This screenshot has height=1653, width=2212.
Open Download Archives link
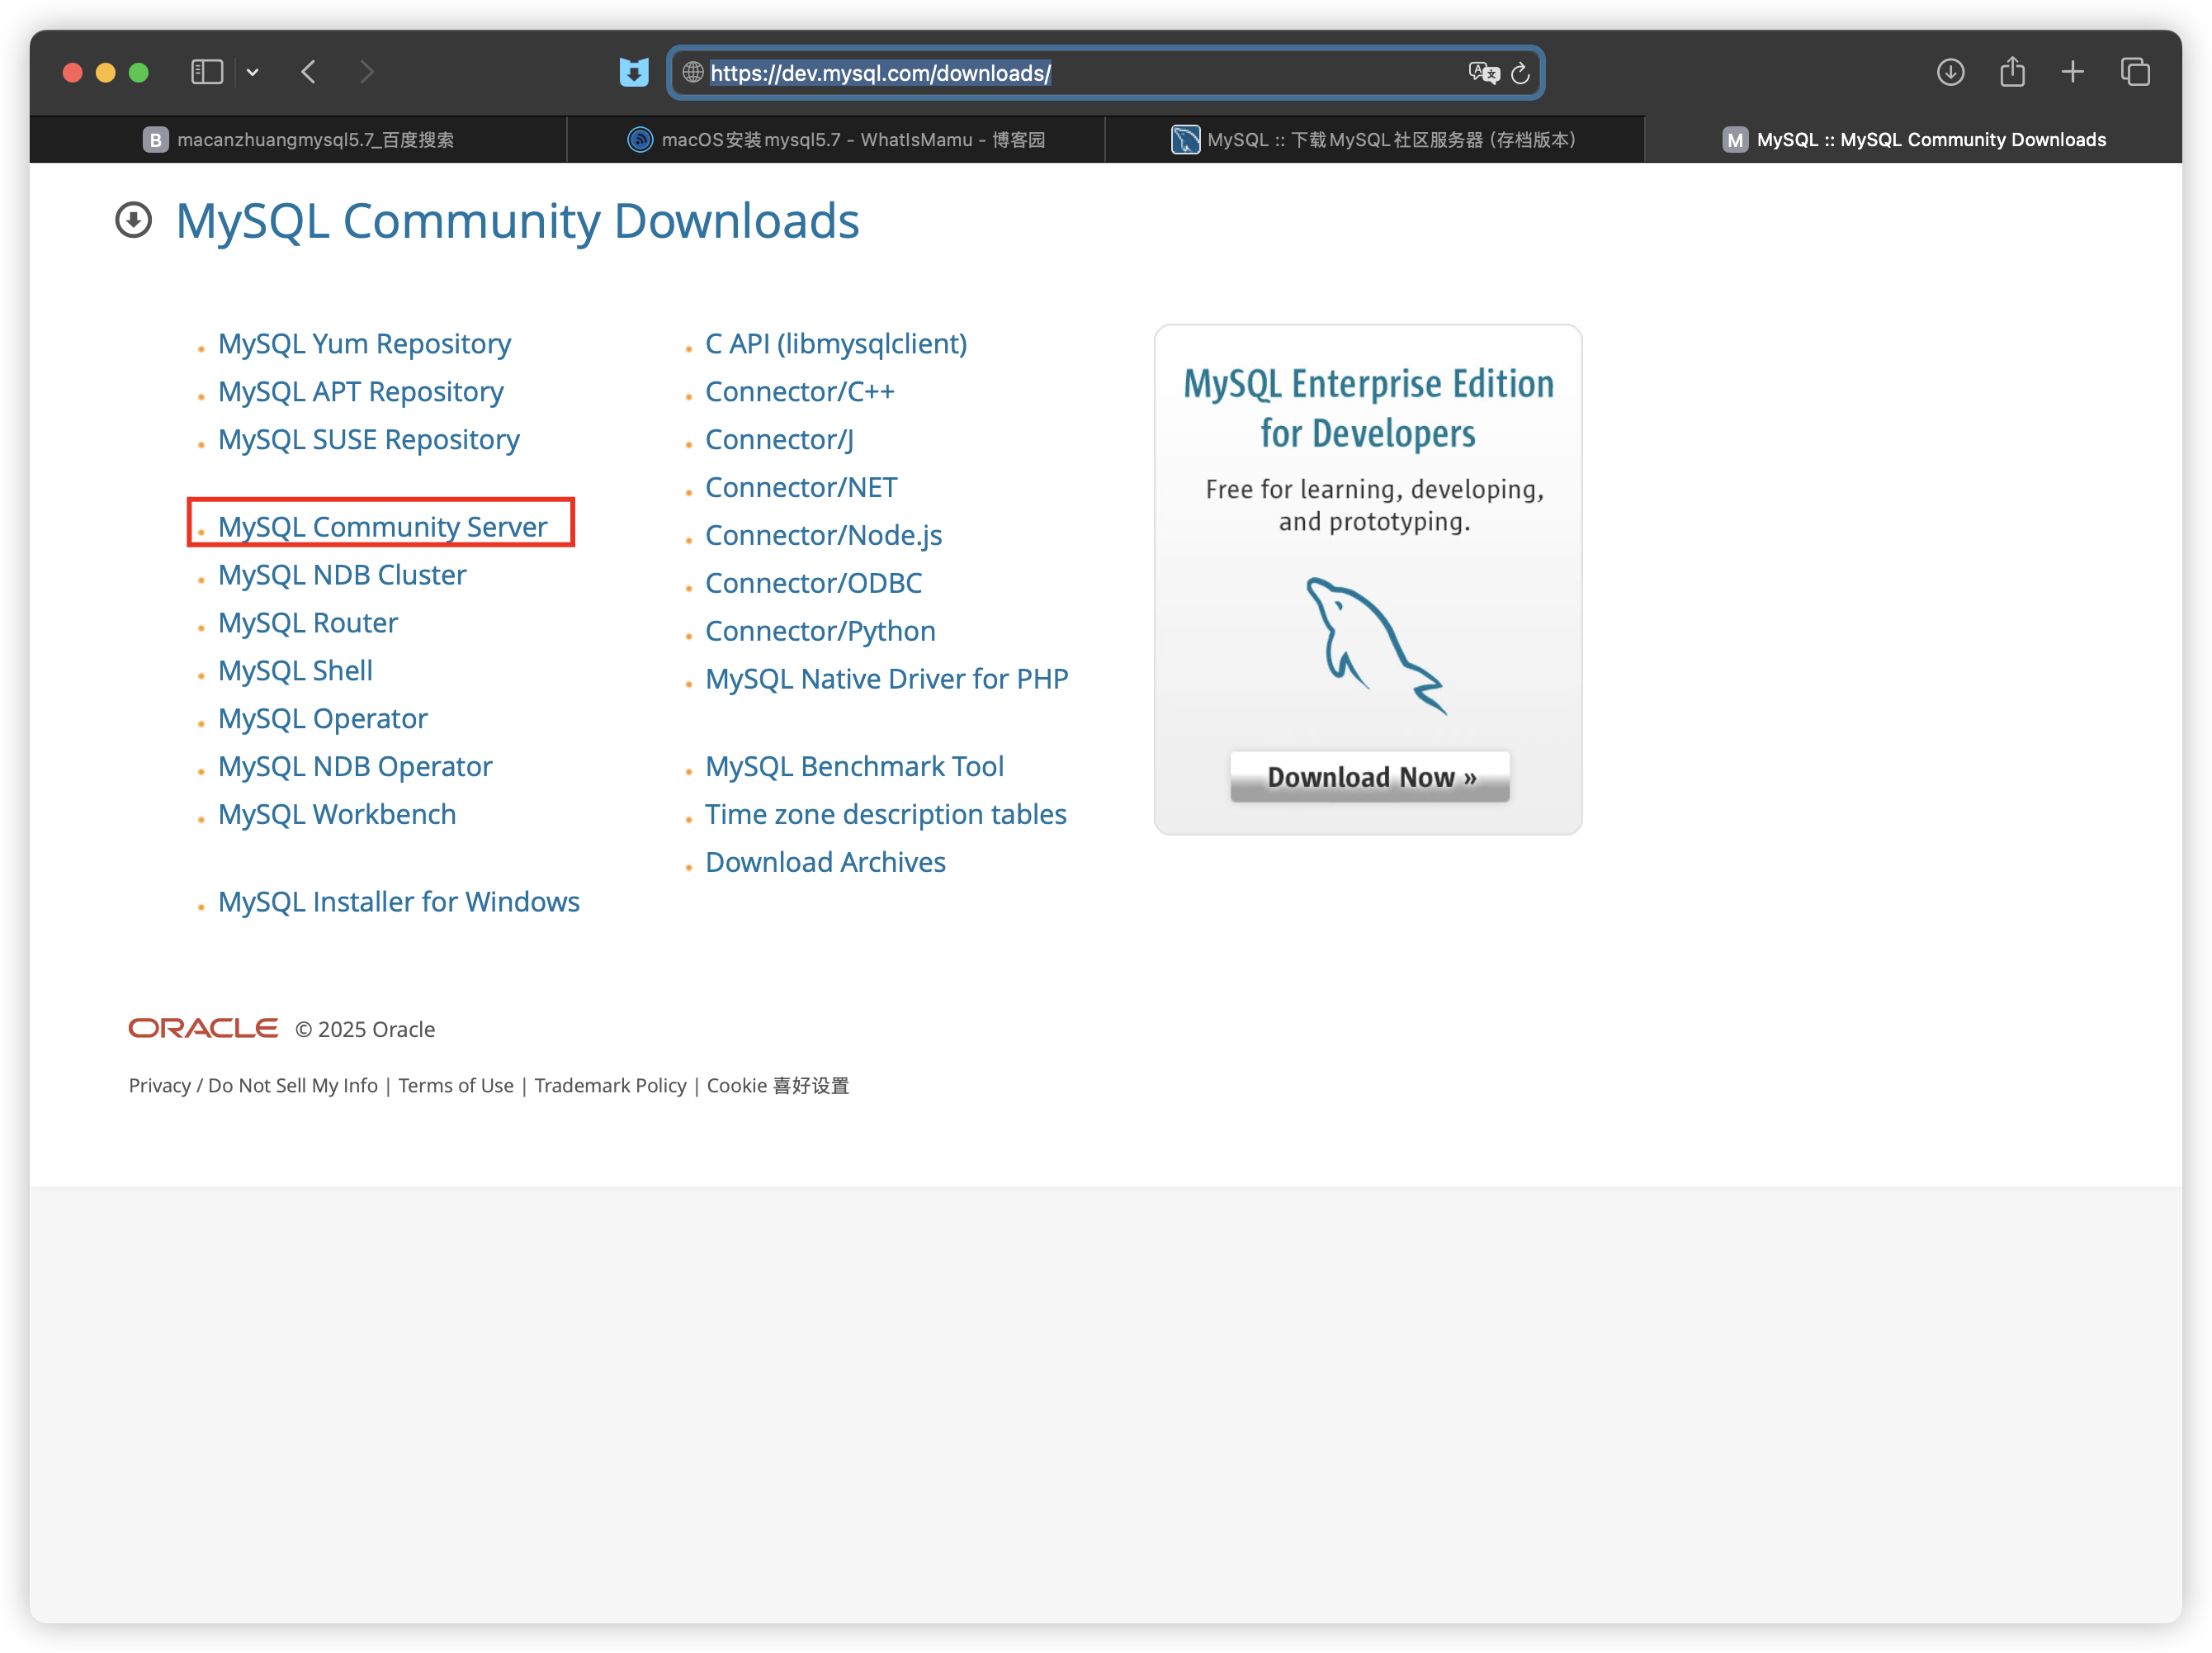tap(825, 863)
